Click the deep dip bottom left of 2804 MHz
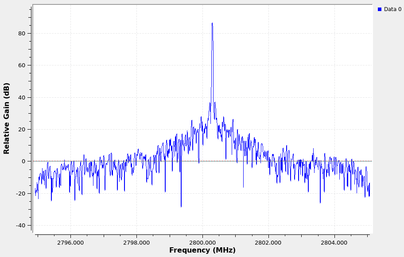Screen dimensions: 404x257 (x=320, y=202)
